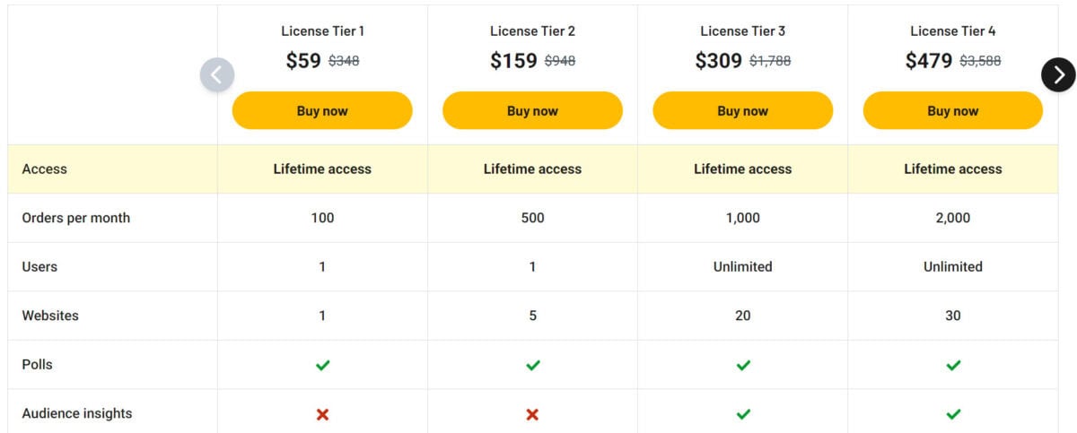Click the struck-through $348 original price

pos(344,62)
